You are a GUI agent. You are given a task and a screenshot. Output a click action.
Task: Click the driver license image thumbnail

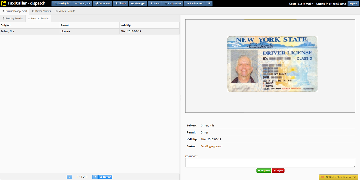point(272,64)
